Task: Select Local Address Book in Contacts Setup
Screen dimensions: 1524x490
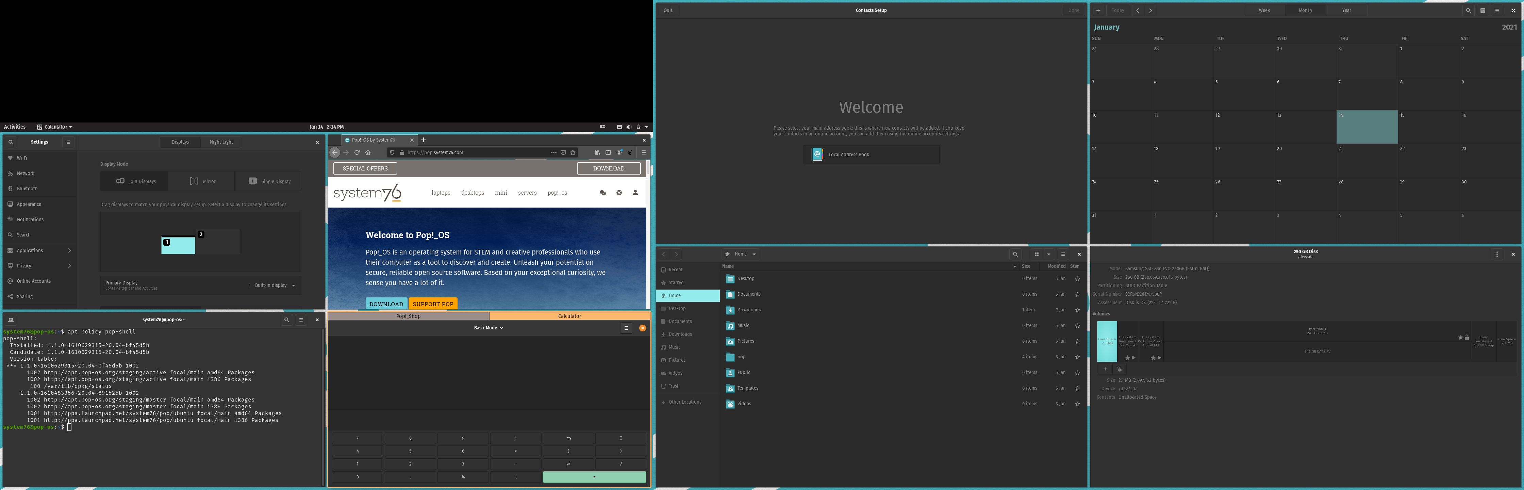Action: tap(871, 155)
